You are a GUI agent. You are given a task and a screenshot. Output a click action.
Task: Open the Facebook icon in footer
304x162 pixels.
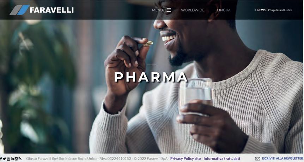[x=1, y=159]
